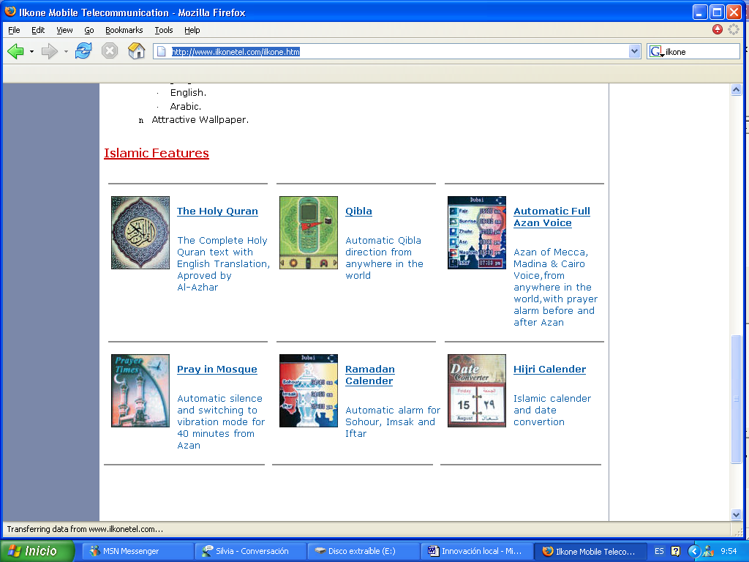This screenshot has width=749, height=562.
Task: Go to the Home page
Action: [137, 50]
